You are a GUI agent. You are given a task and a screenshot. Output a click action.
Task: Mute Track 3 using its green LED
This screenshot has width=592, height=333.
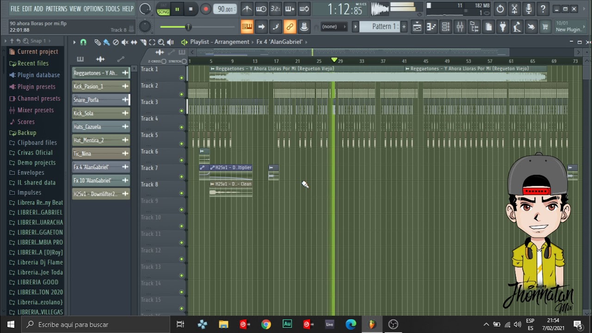click(x=181, y=111)
